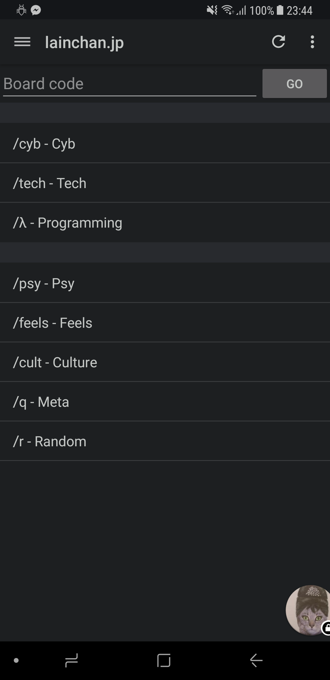
Task: Select the /cult - Culture board
Action: (165, 362)
